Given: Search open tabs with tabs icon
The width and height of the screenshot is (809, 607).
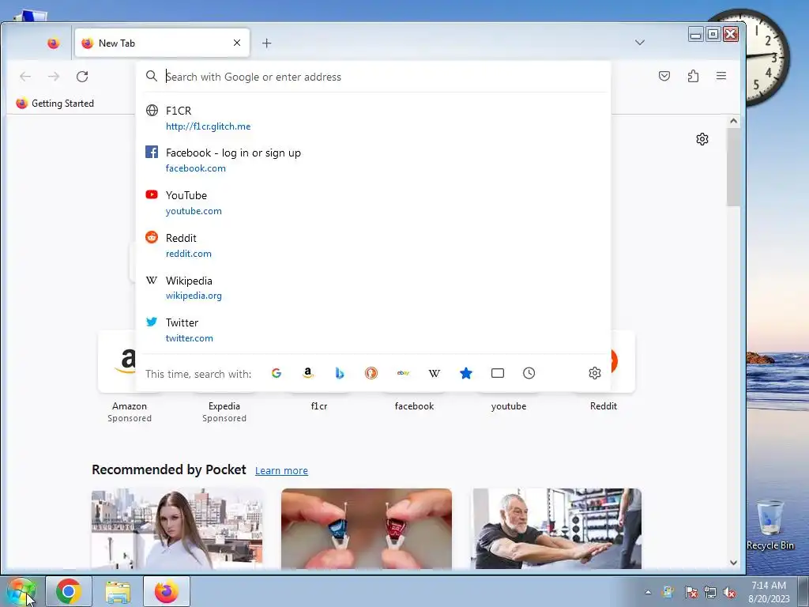Looking at the screenshot, I should pyautogui.click(x=498, y=373).
